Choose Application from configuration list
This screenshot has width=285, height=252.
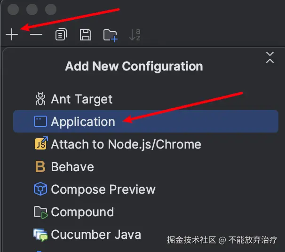146,121
